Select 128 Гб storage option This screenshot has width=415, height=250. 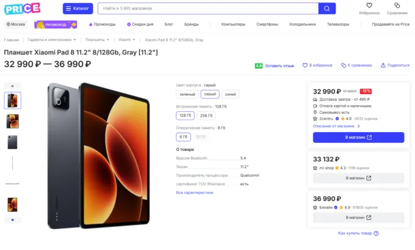pyautogui.click(x=186, y=116)
